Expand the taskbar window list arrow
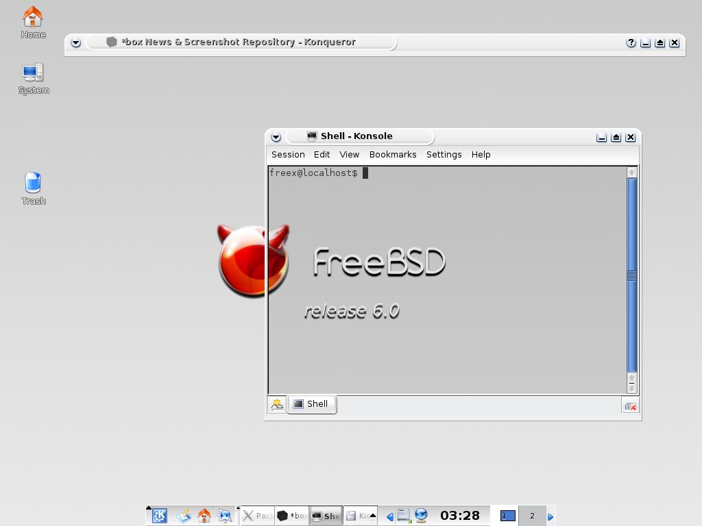This screenshot has height=526, width=702. [x=372, y=516]
